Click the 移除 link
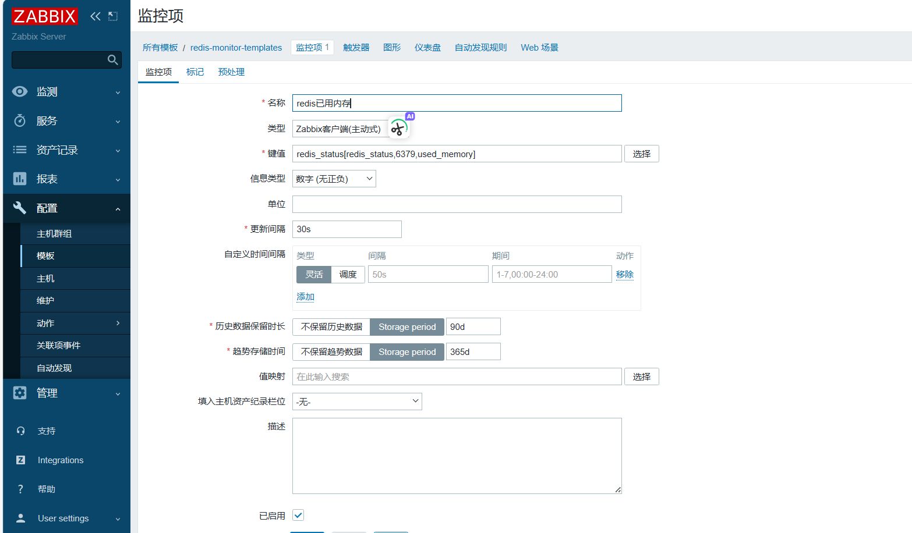 coord(625,275)
